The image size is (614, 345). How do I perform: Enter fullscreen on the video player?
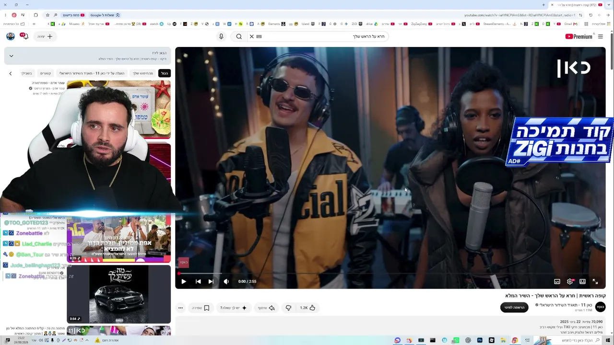(595, 282)
